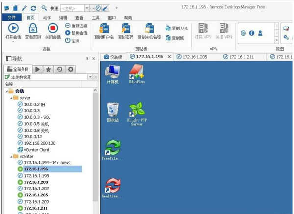The width and height of the screenshot is (294, 214).
Task: Switch to the Dashboard (仪表板) tab
Action: [x=113, y=57]
